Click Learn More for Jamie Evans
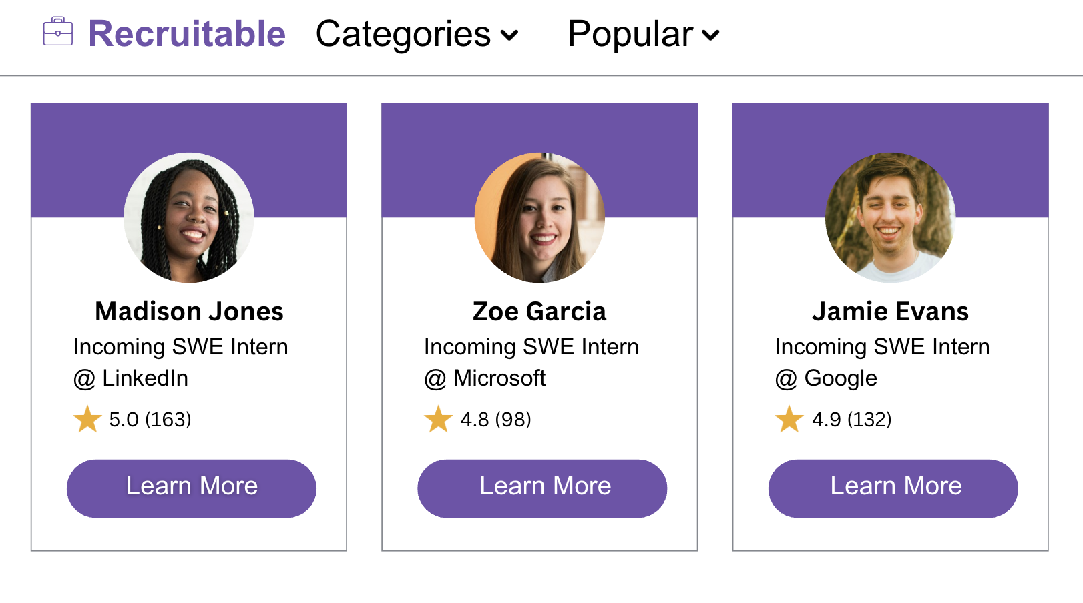The height and width of the screenshot is (603, 1083). [x=893, y=488]
